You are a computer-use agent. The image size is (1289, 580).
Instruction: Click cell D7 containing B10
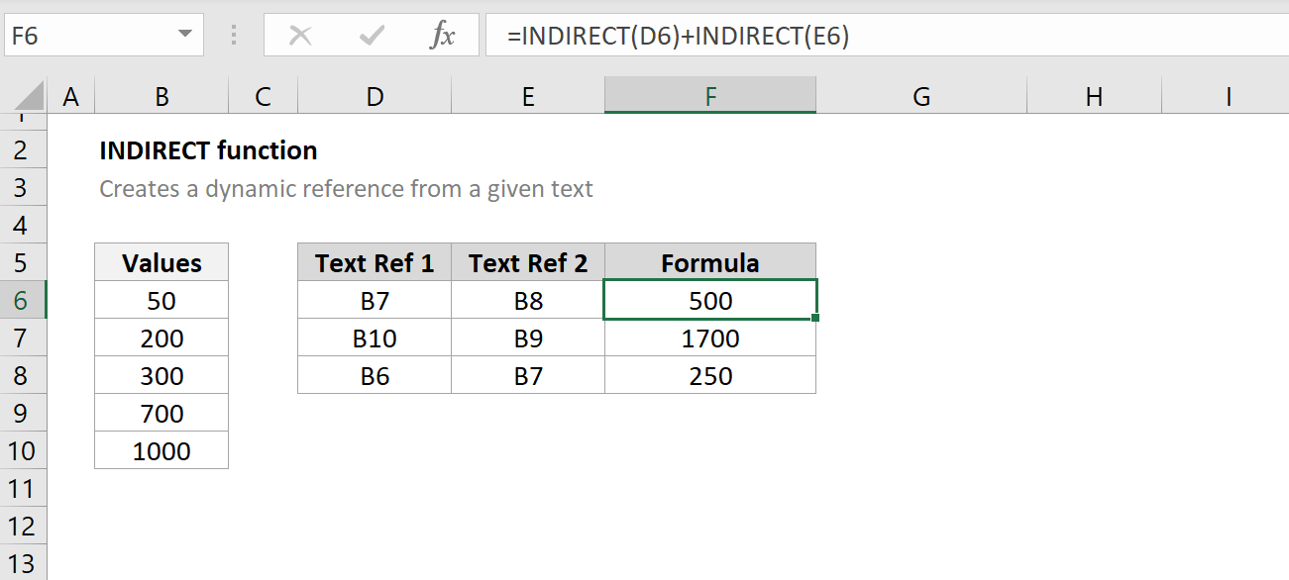(375, 338)
